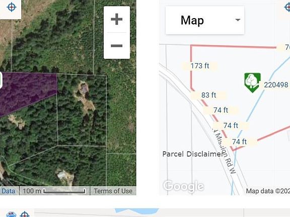Click the Data attribution link
The height and width of the screenshot is (217, 290).
(x=8, y=191)
